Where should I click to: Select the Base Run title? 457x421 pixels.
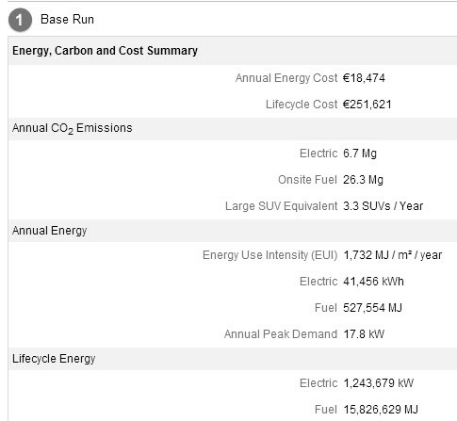(x=67, y=20)
